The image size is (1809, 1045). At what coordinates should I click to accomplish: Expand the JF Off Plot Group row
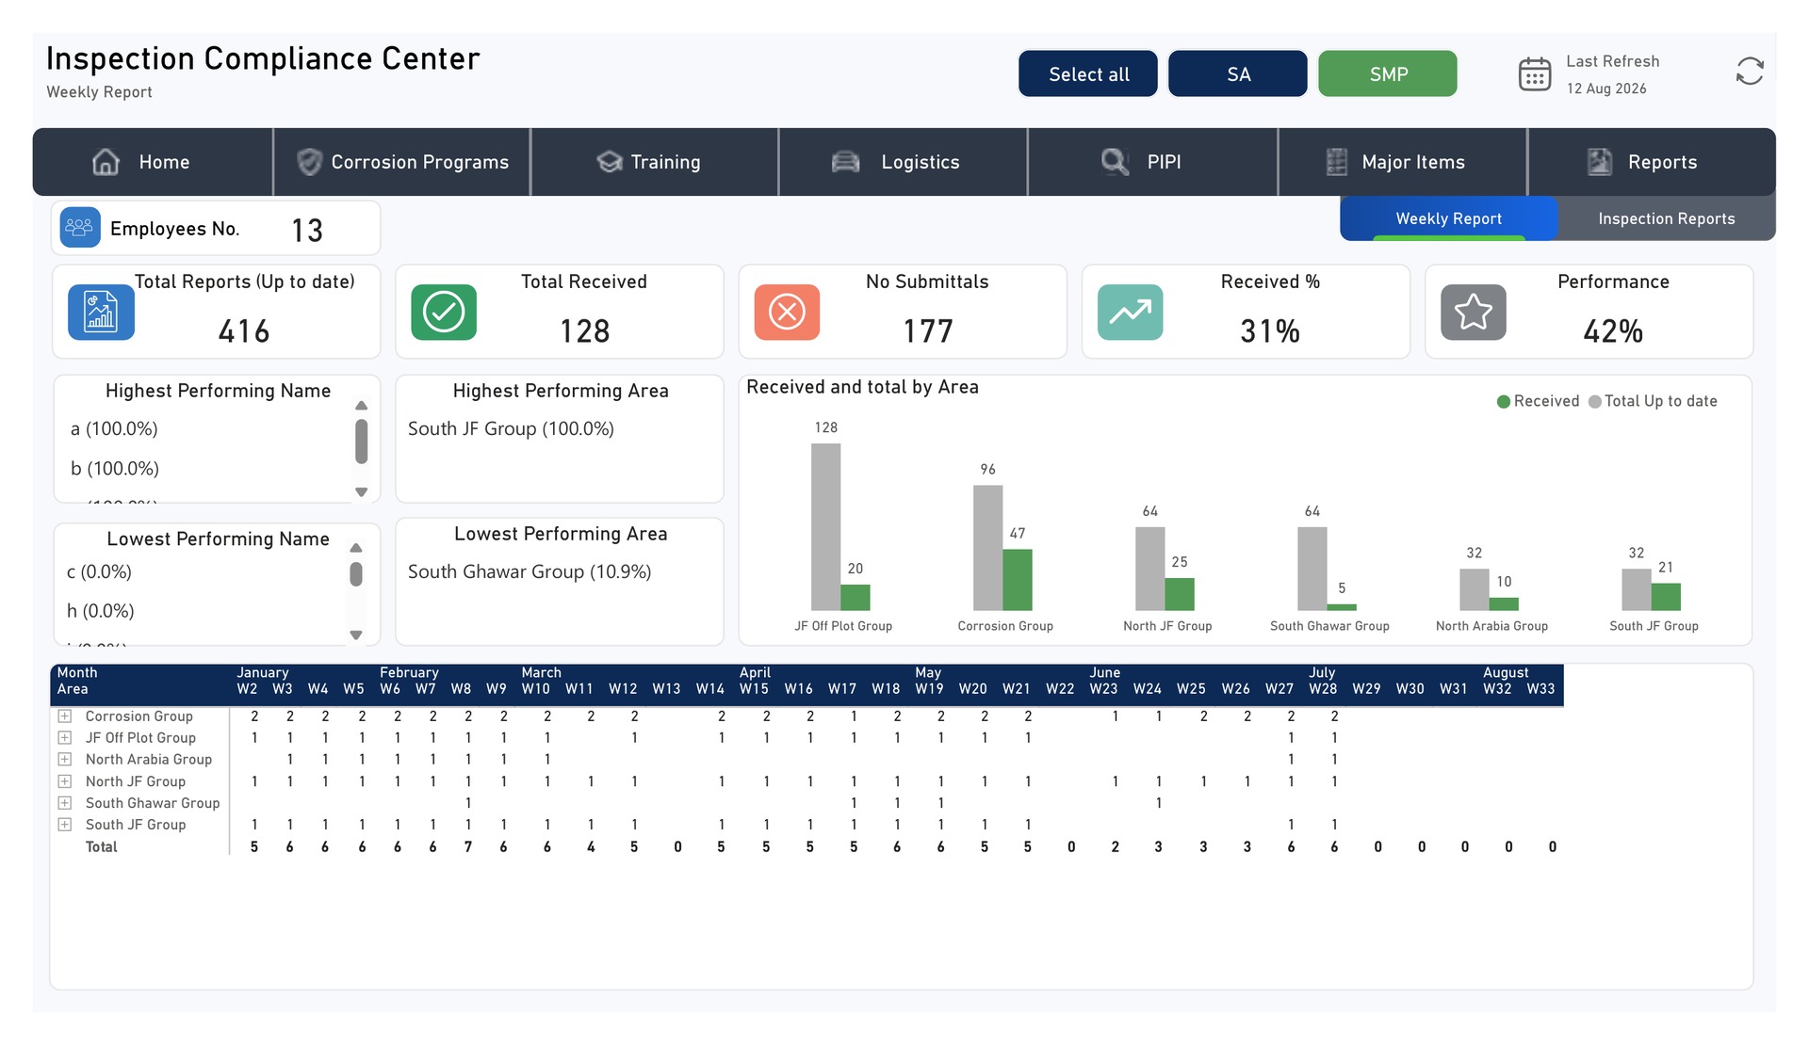coord(65,738)
